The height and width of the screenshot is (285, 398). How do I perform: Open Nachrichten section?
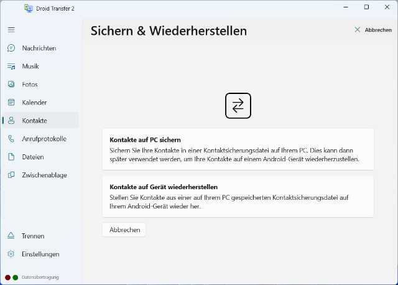(40, 48)
